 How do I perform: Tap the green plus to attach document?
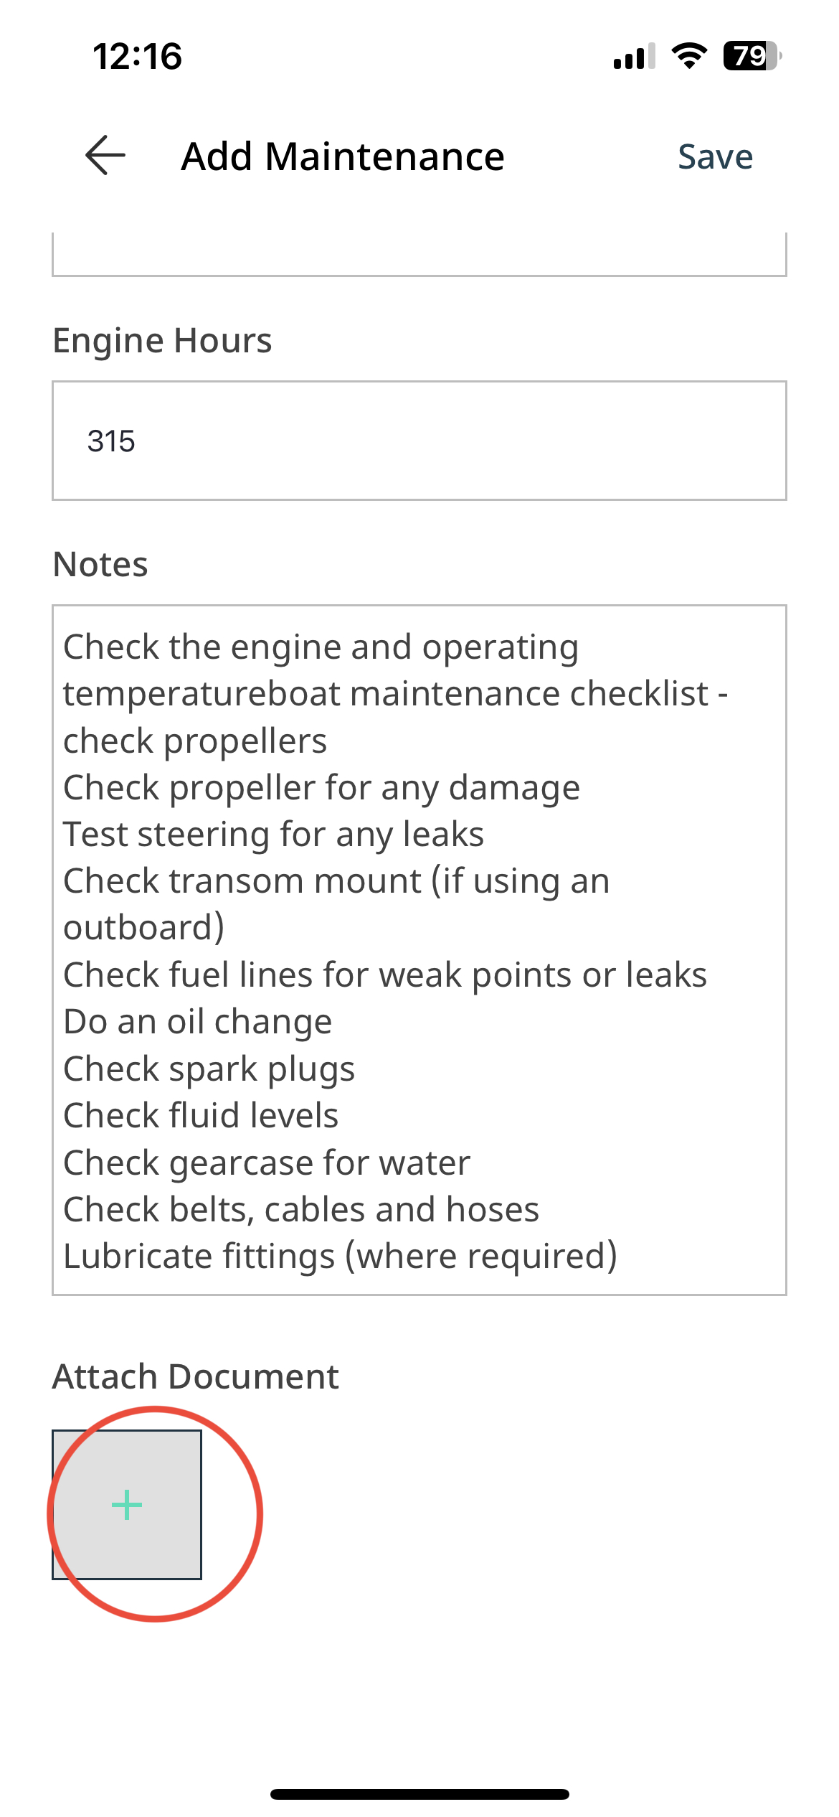pyautogui.click(x=127, y=1505)
